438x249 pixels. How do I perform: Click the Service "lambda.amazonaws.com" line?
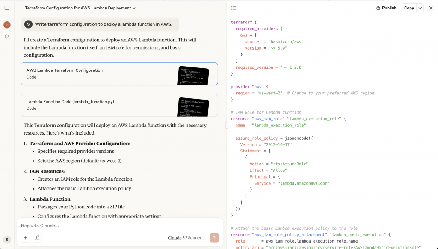pyautogui.click(x=292, y=183)
